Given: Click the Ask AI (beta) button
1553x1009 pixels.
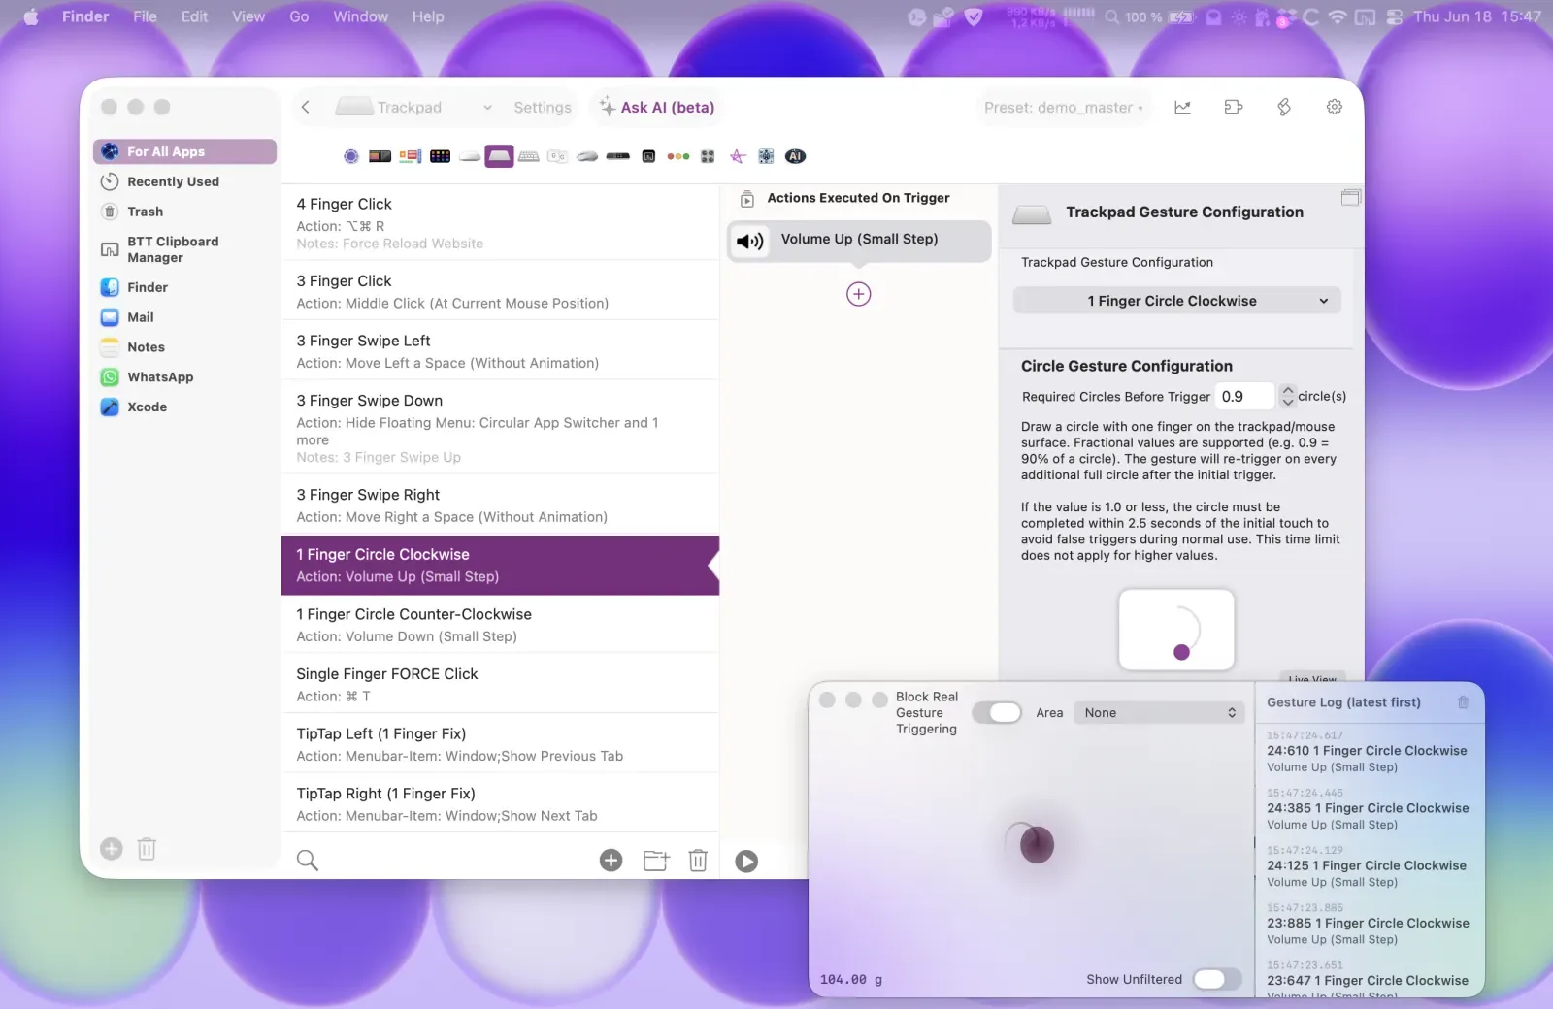Looking at the screenshot, I should (657, 108).
